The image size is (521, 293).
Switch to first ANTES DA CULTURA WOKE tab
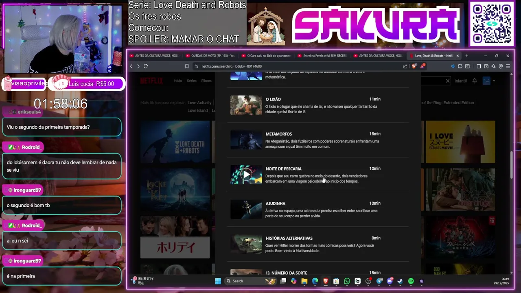point(154,56)
